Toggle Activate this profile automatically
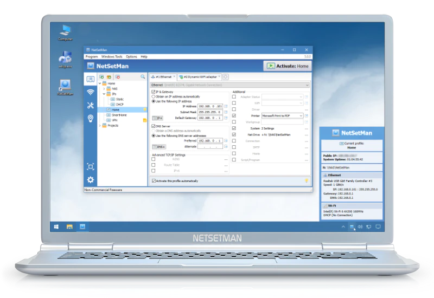 154,181
